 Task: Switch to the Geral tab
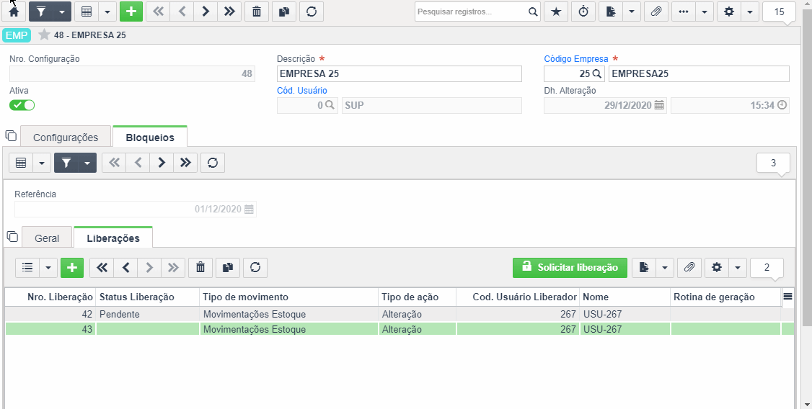[x=47, y=238]
